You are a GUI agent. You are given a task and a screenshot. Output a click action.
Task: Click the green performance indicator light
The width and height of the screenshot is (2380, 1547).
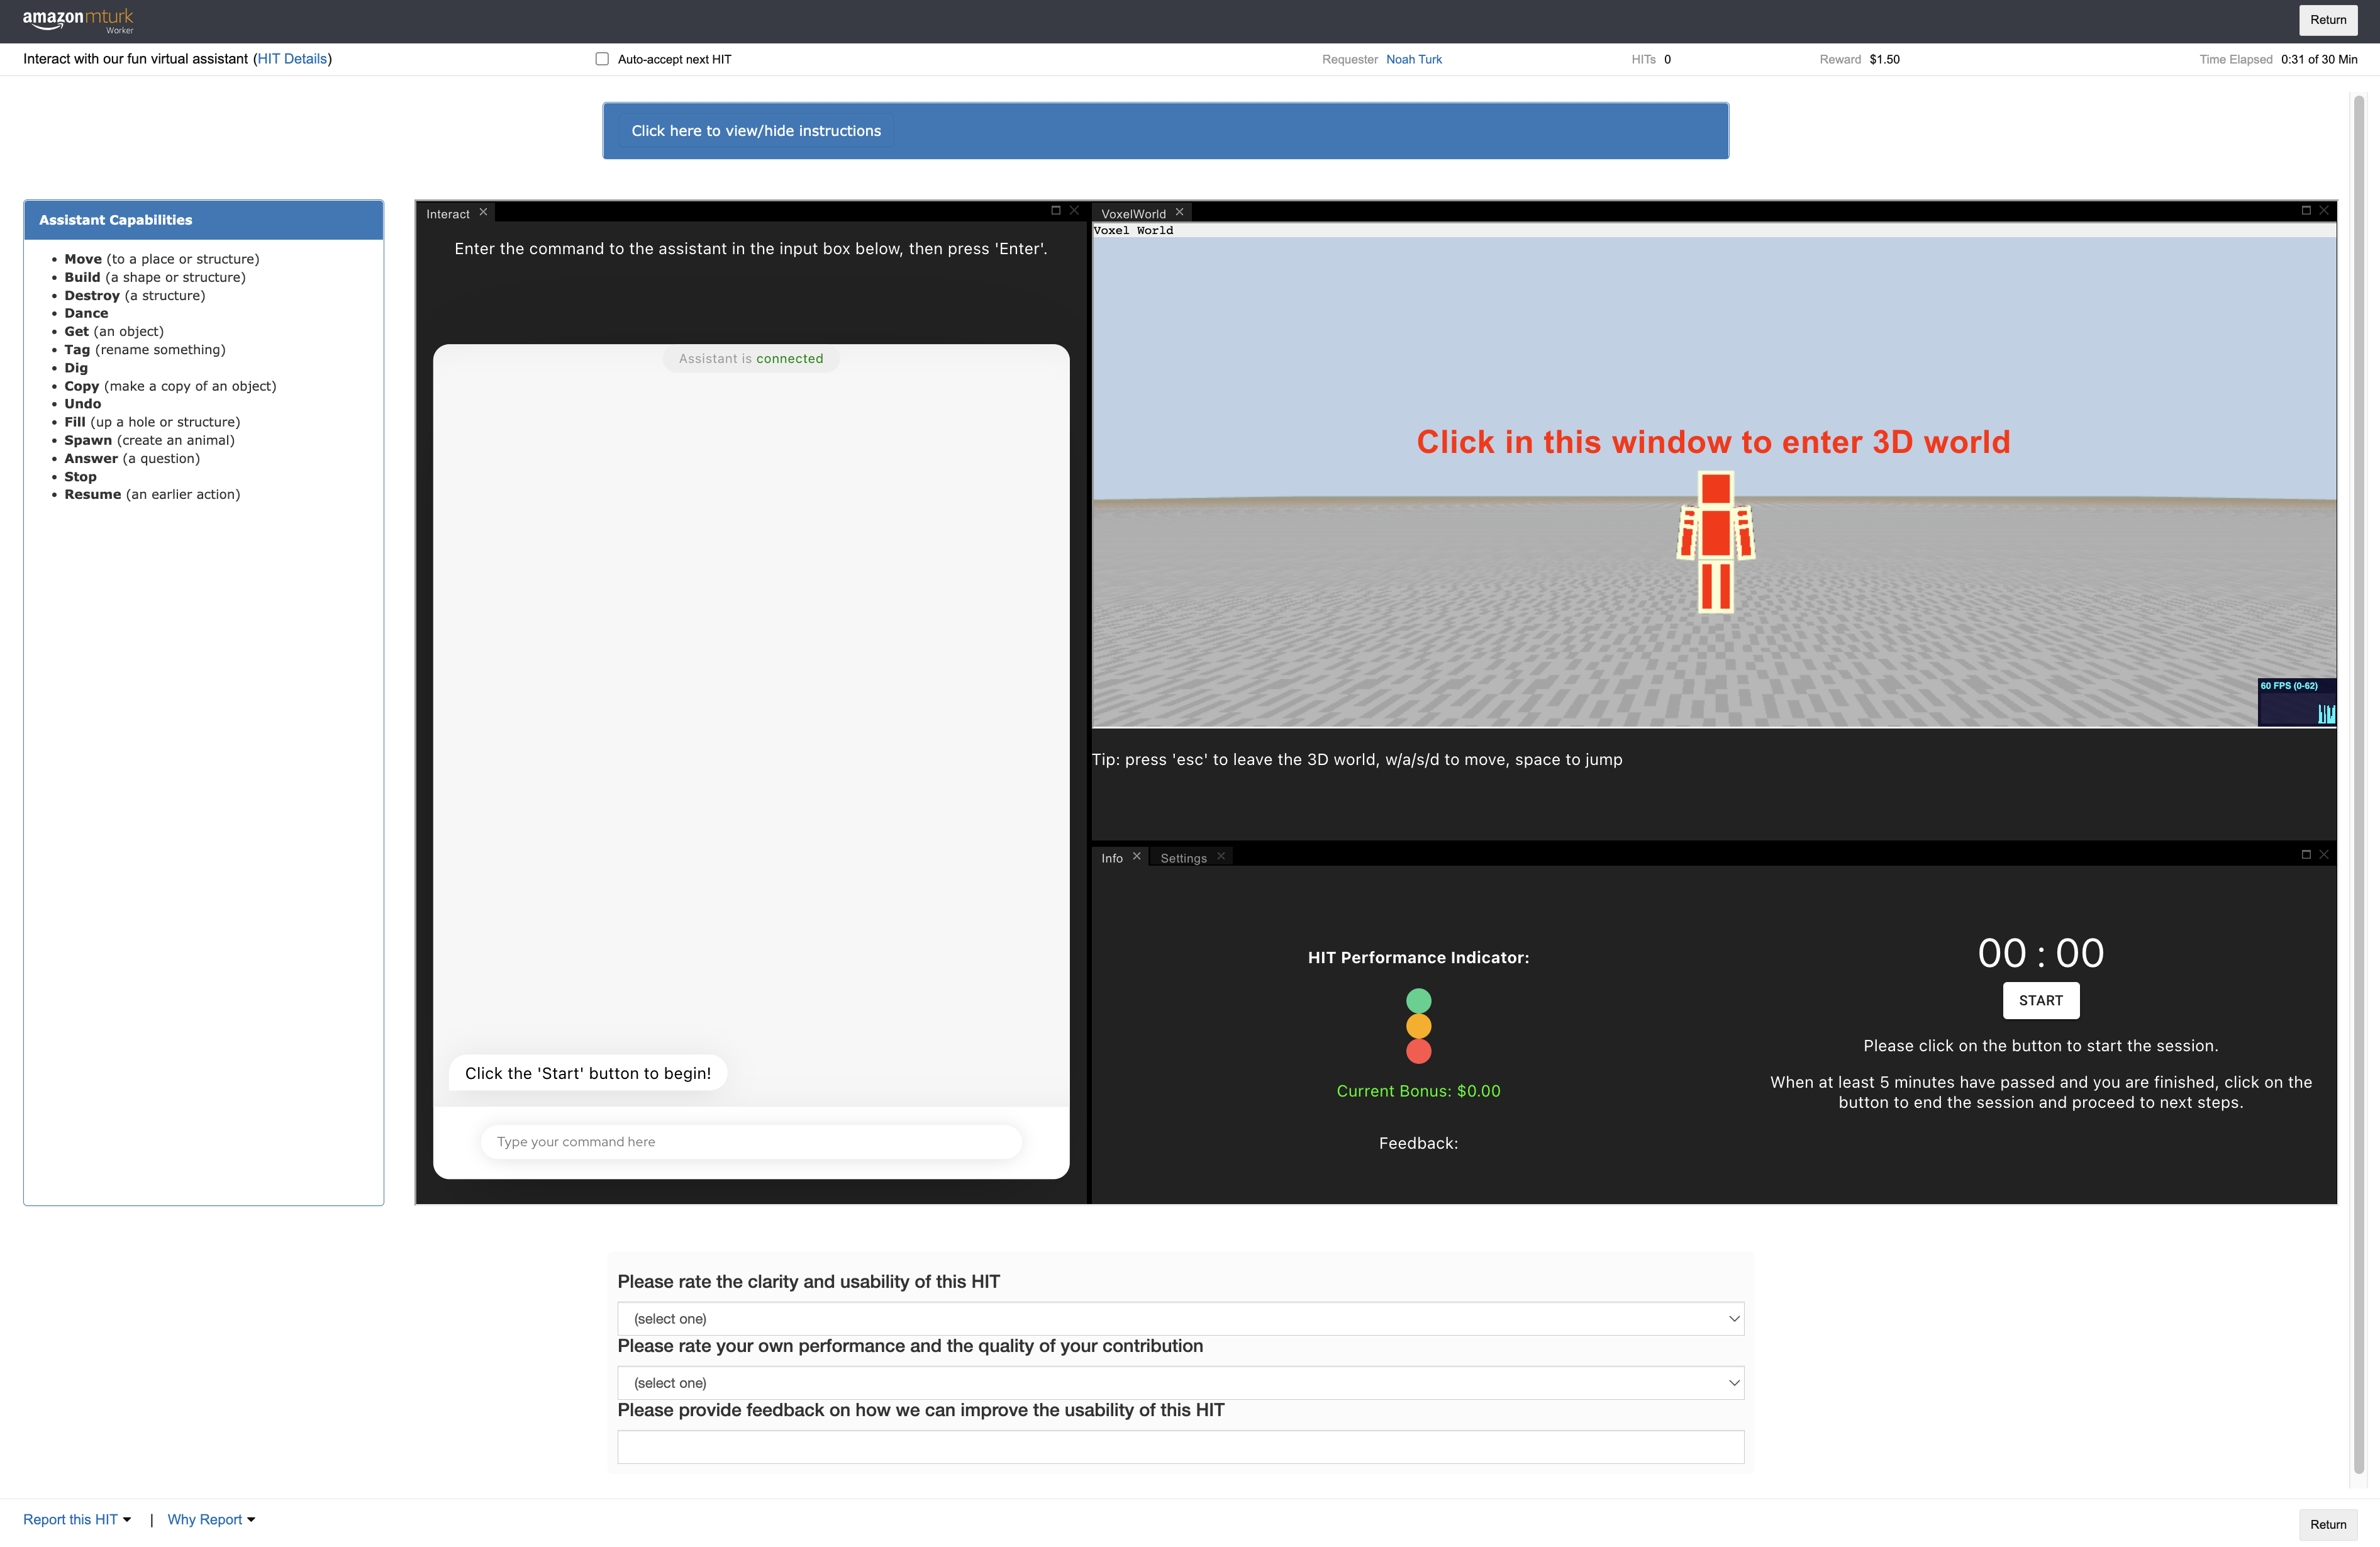click(1419, 1000)
